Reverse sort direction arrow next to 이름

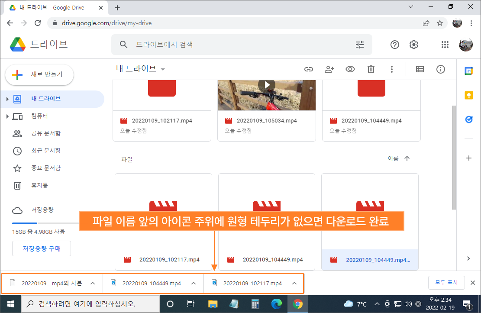pos(407,158)
